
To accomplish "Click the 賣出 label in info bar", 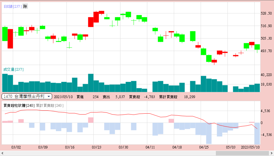I will (106, 97).
